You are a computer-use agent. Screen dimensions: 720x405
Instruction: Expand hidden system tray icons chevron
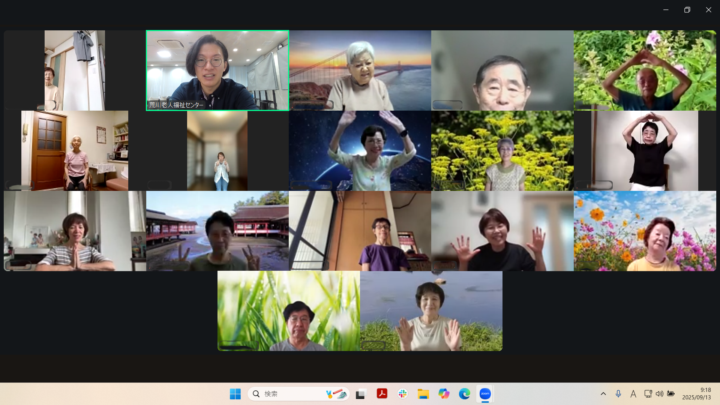tap(603, 394)
